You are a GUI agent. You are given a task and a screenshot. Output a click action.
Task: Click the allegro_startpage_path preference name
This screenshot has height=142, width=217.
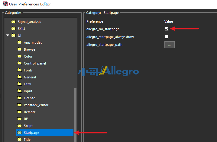coord(104,45)
